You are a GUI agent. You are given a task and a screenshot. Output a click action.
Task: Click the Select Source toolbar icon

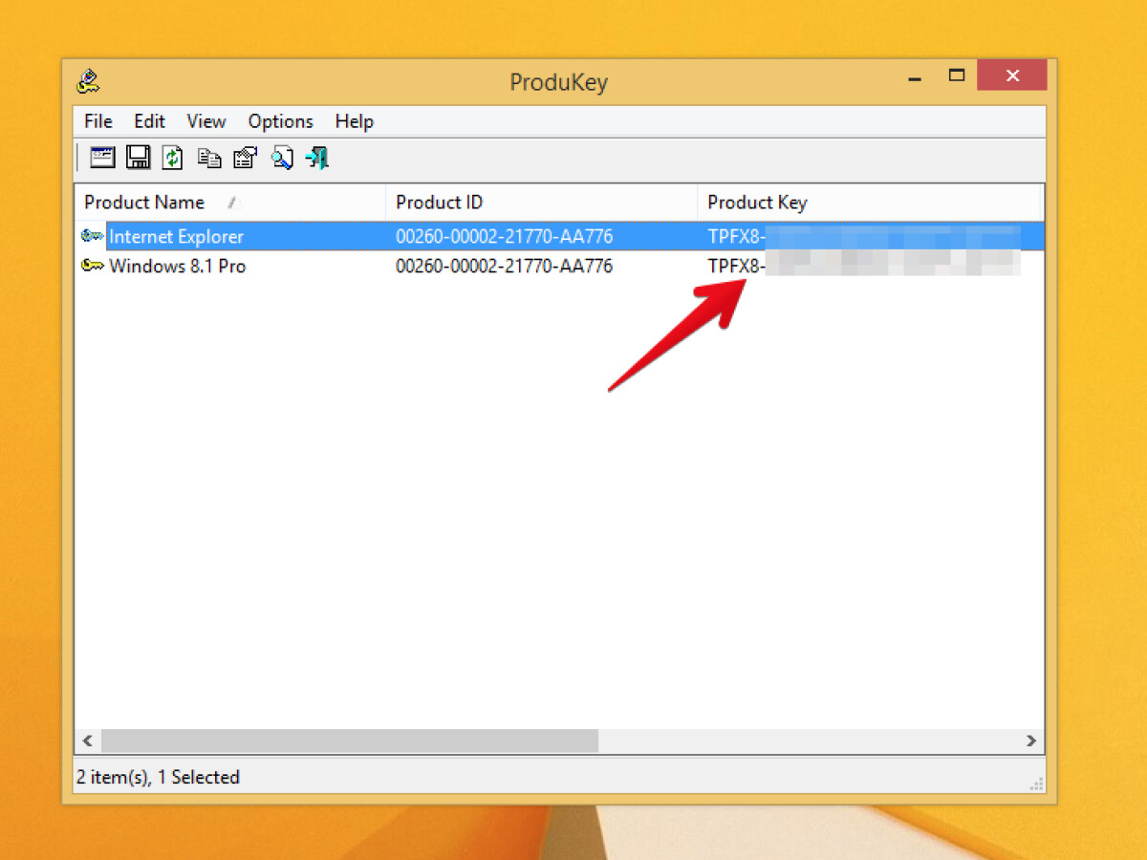point(102,158)
